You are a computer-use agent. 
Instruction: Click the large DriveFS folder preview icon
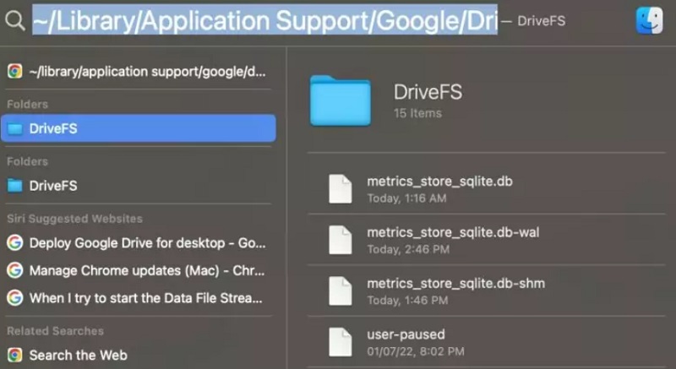(341, 100)
